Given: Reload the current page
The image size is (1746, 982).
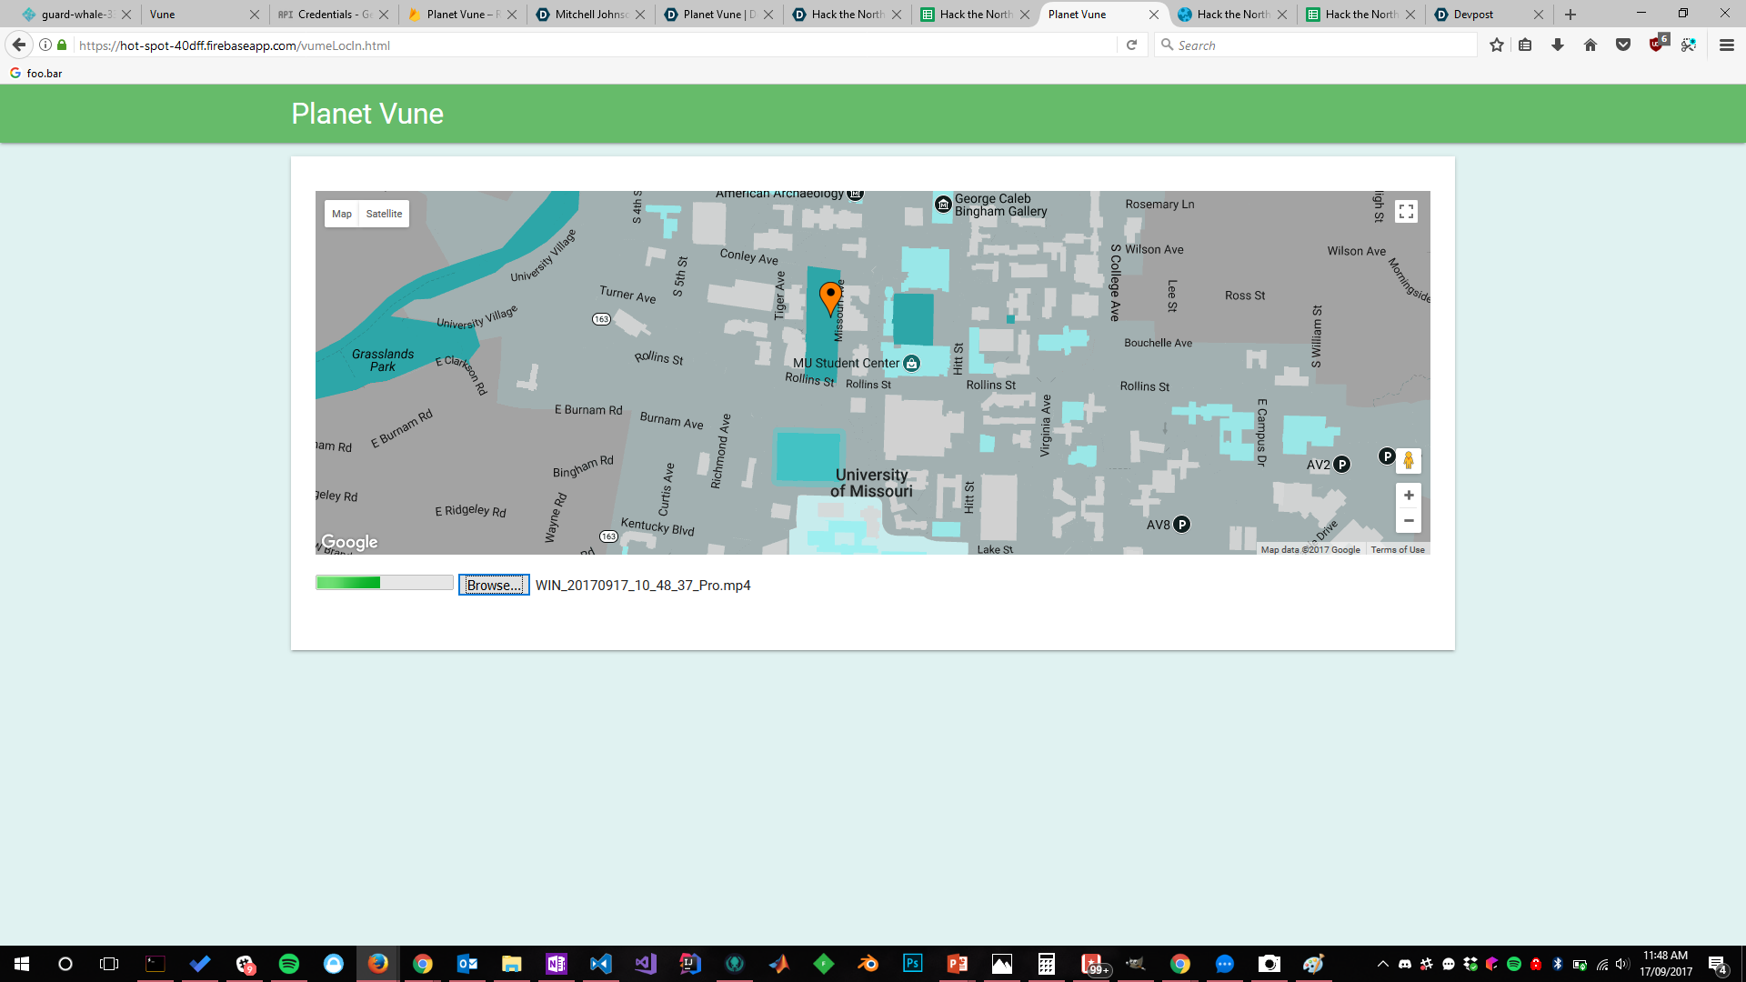Looking at the screenshot, I should 1131,45.
